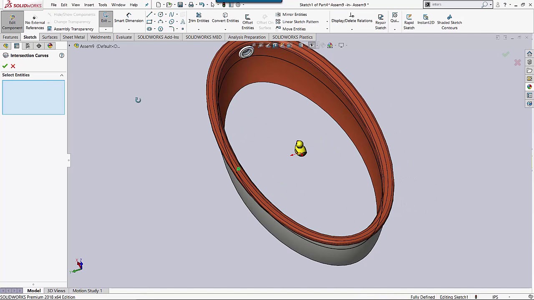Switch to the Features tab
The height and width of the screenshot is (300, 534).
click(10, 37)
